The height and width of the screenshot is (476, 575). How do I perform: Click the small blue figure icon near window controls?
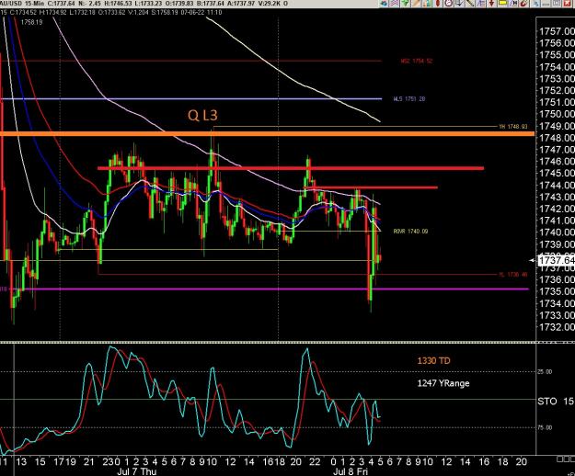pyautogui.click(x=535, y=4)
